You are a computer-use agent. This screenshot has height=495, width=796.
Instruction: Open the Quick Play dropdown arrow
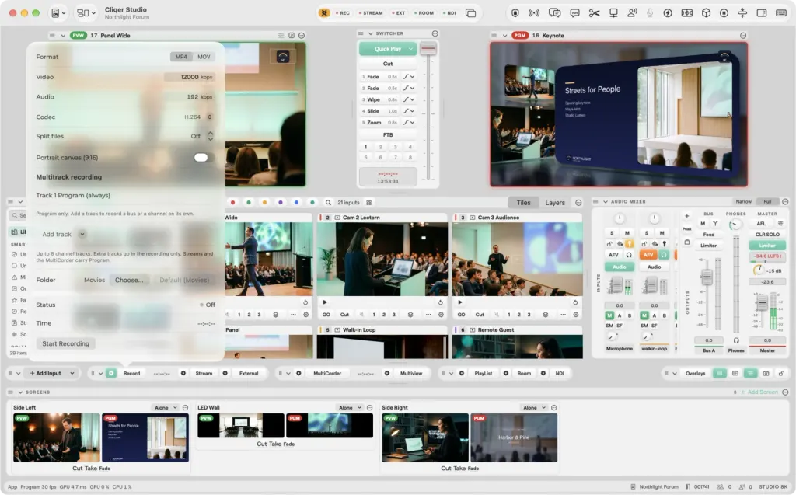(x=410, y=49)
